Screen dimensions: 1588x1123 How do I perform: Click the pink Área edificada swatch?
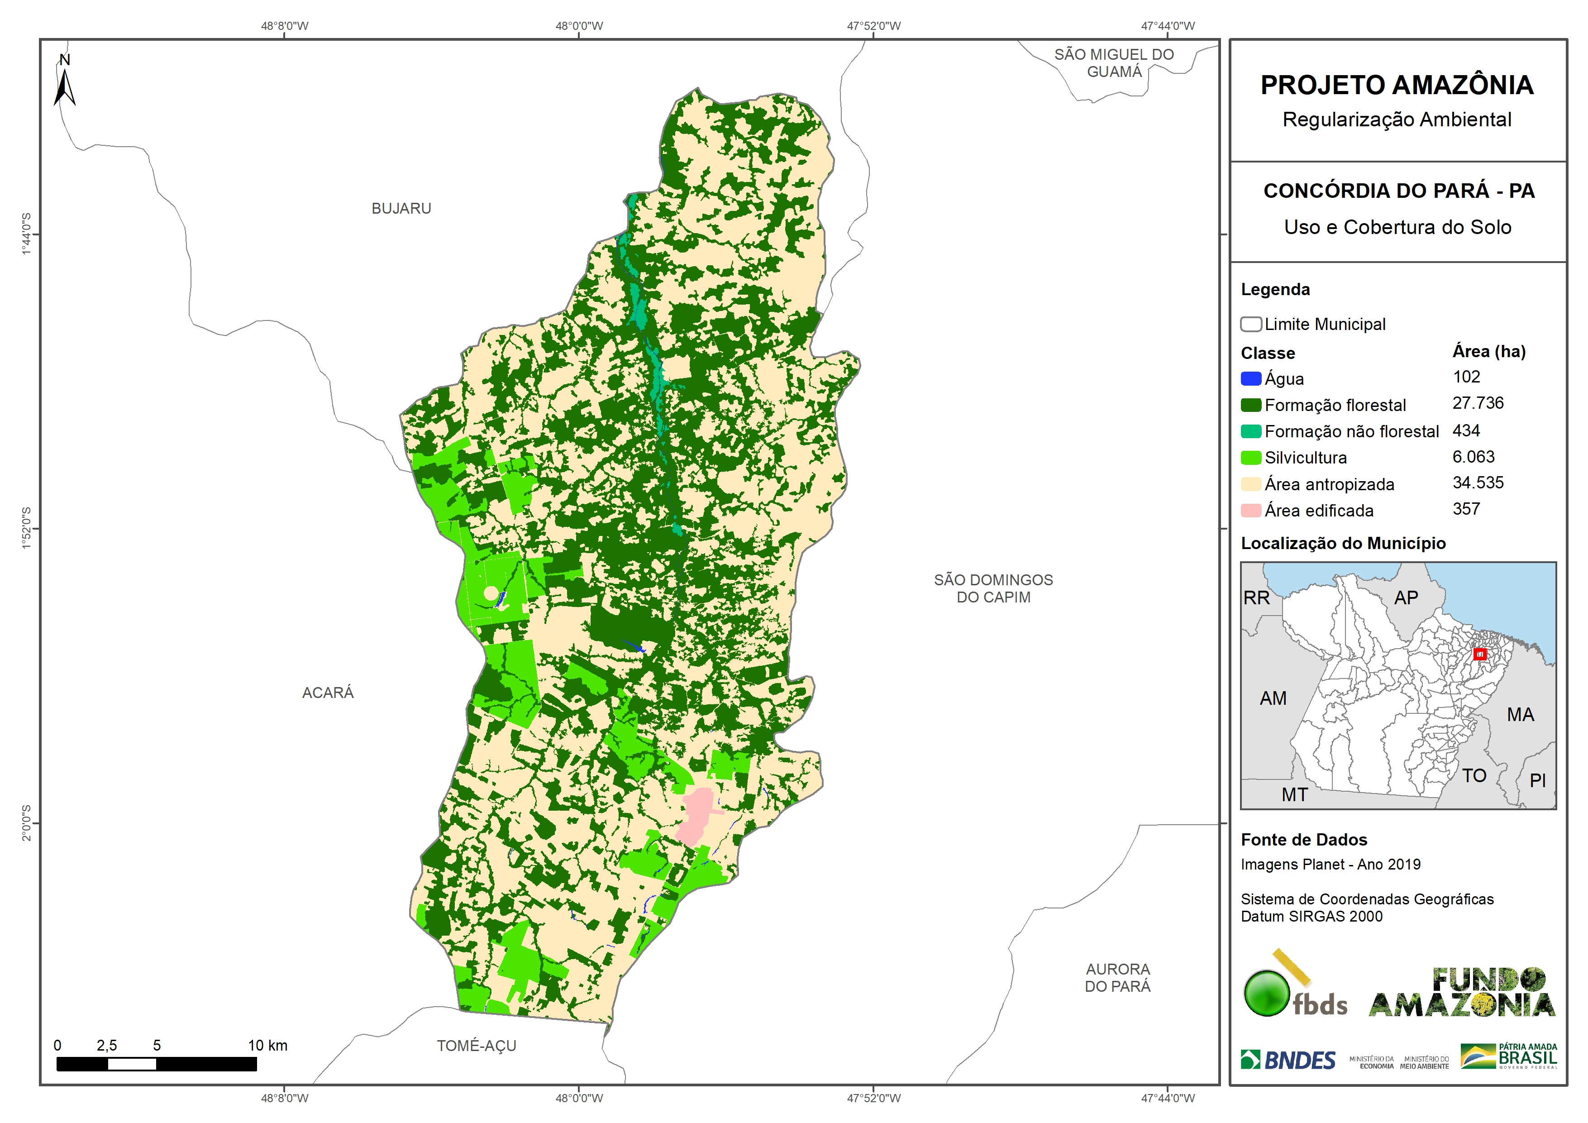coord(1250,511)
